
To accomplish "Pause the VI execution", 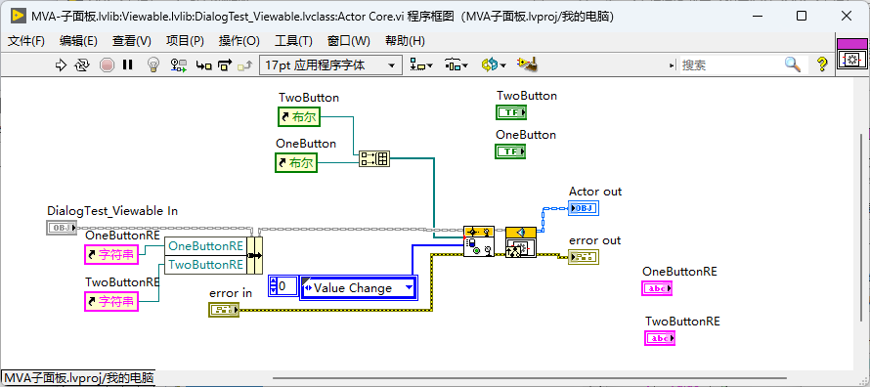I will [128, 65].
